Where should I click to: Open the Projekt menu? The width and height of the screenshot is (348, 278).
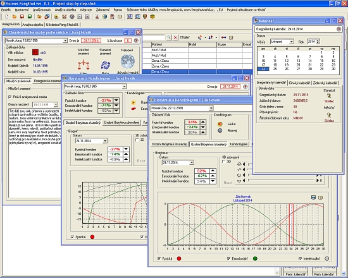click(x=6, y=9)
